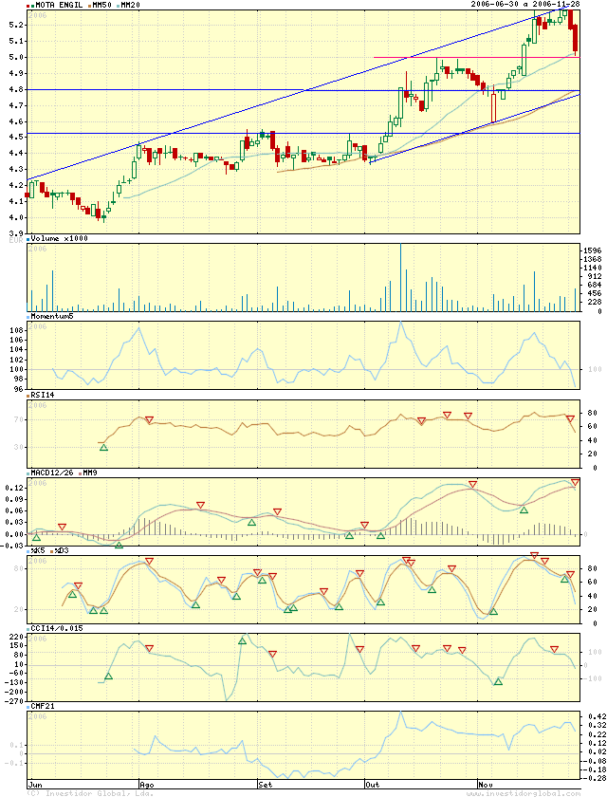The width and height of the screenshot is (607, 797).
Task: Select the November green triangle in CCI14 panel
Action: click(498, 681)
